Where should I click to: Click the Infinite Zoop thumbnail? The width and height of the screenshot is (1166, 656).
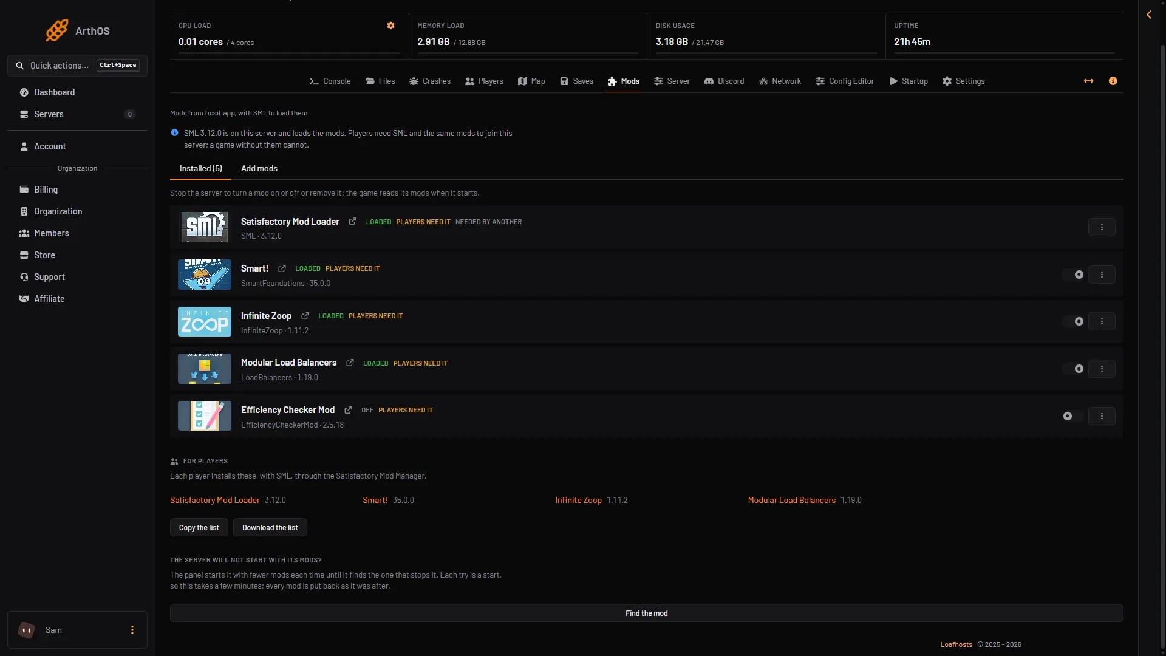205,321
